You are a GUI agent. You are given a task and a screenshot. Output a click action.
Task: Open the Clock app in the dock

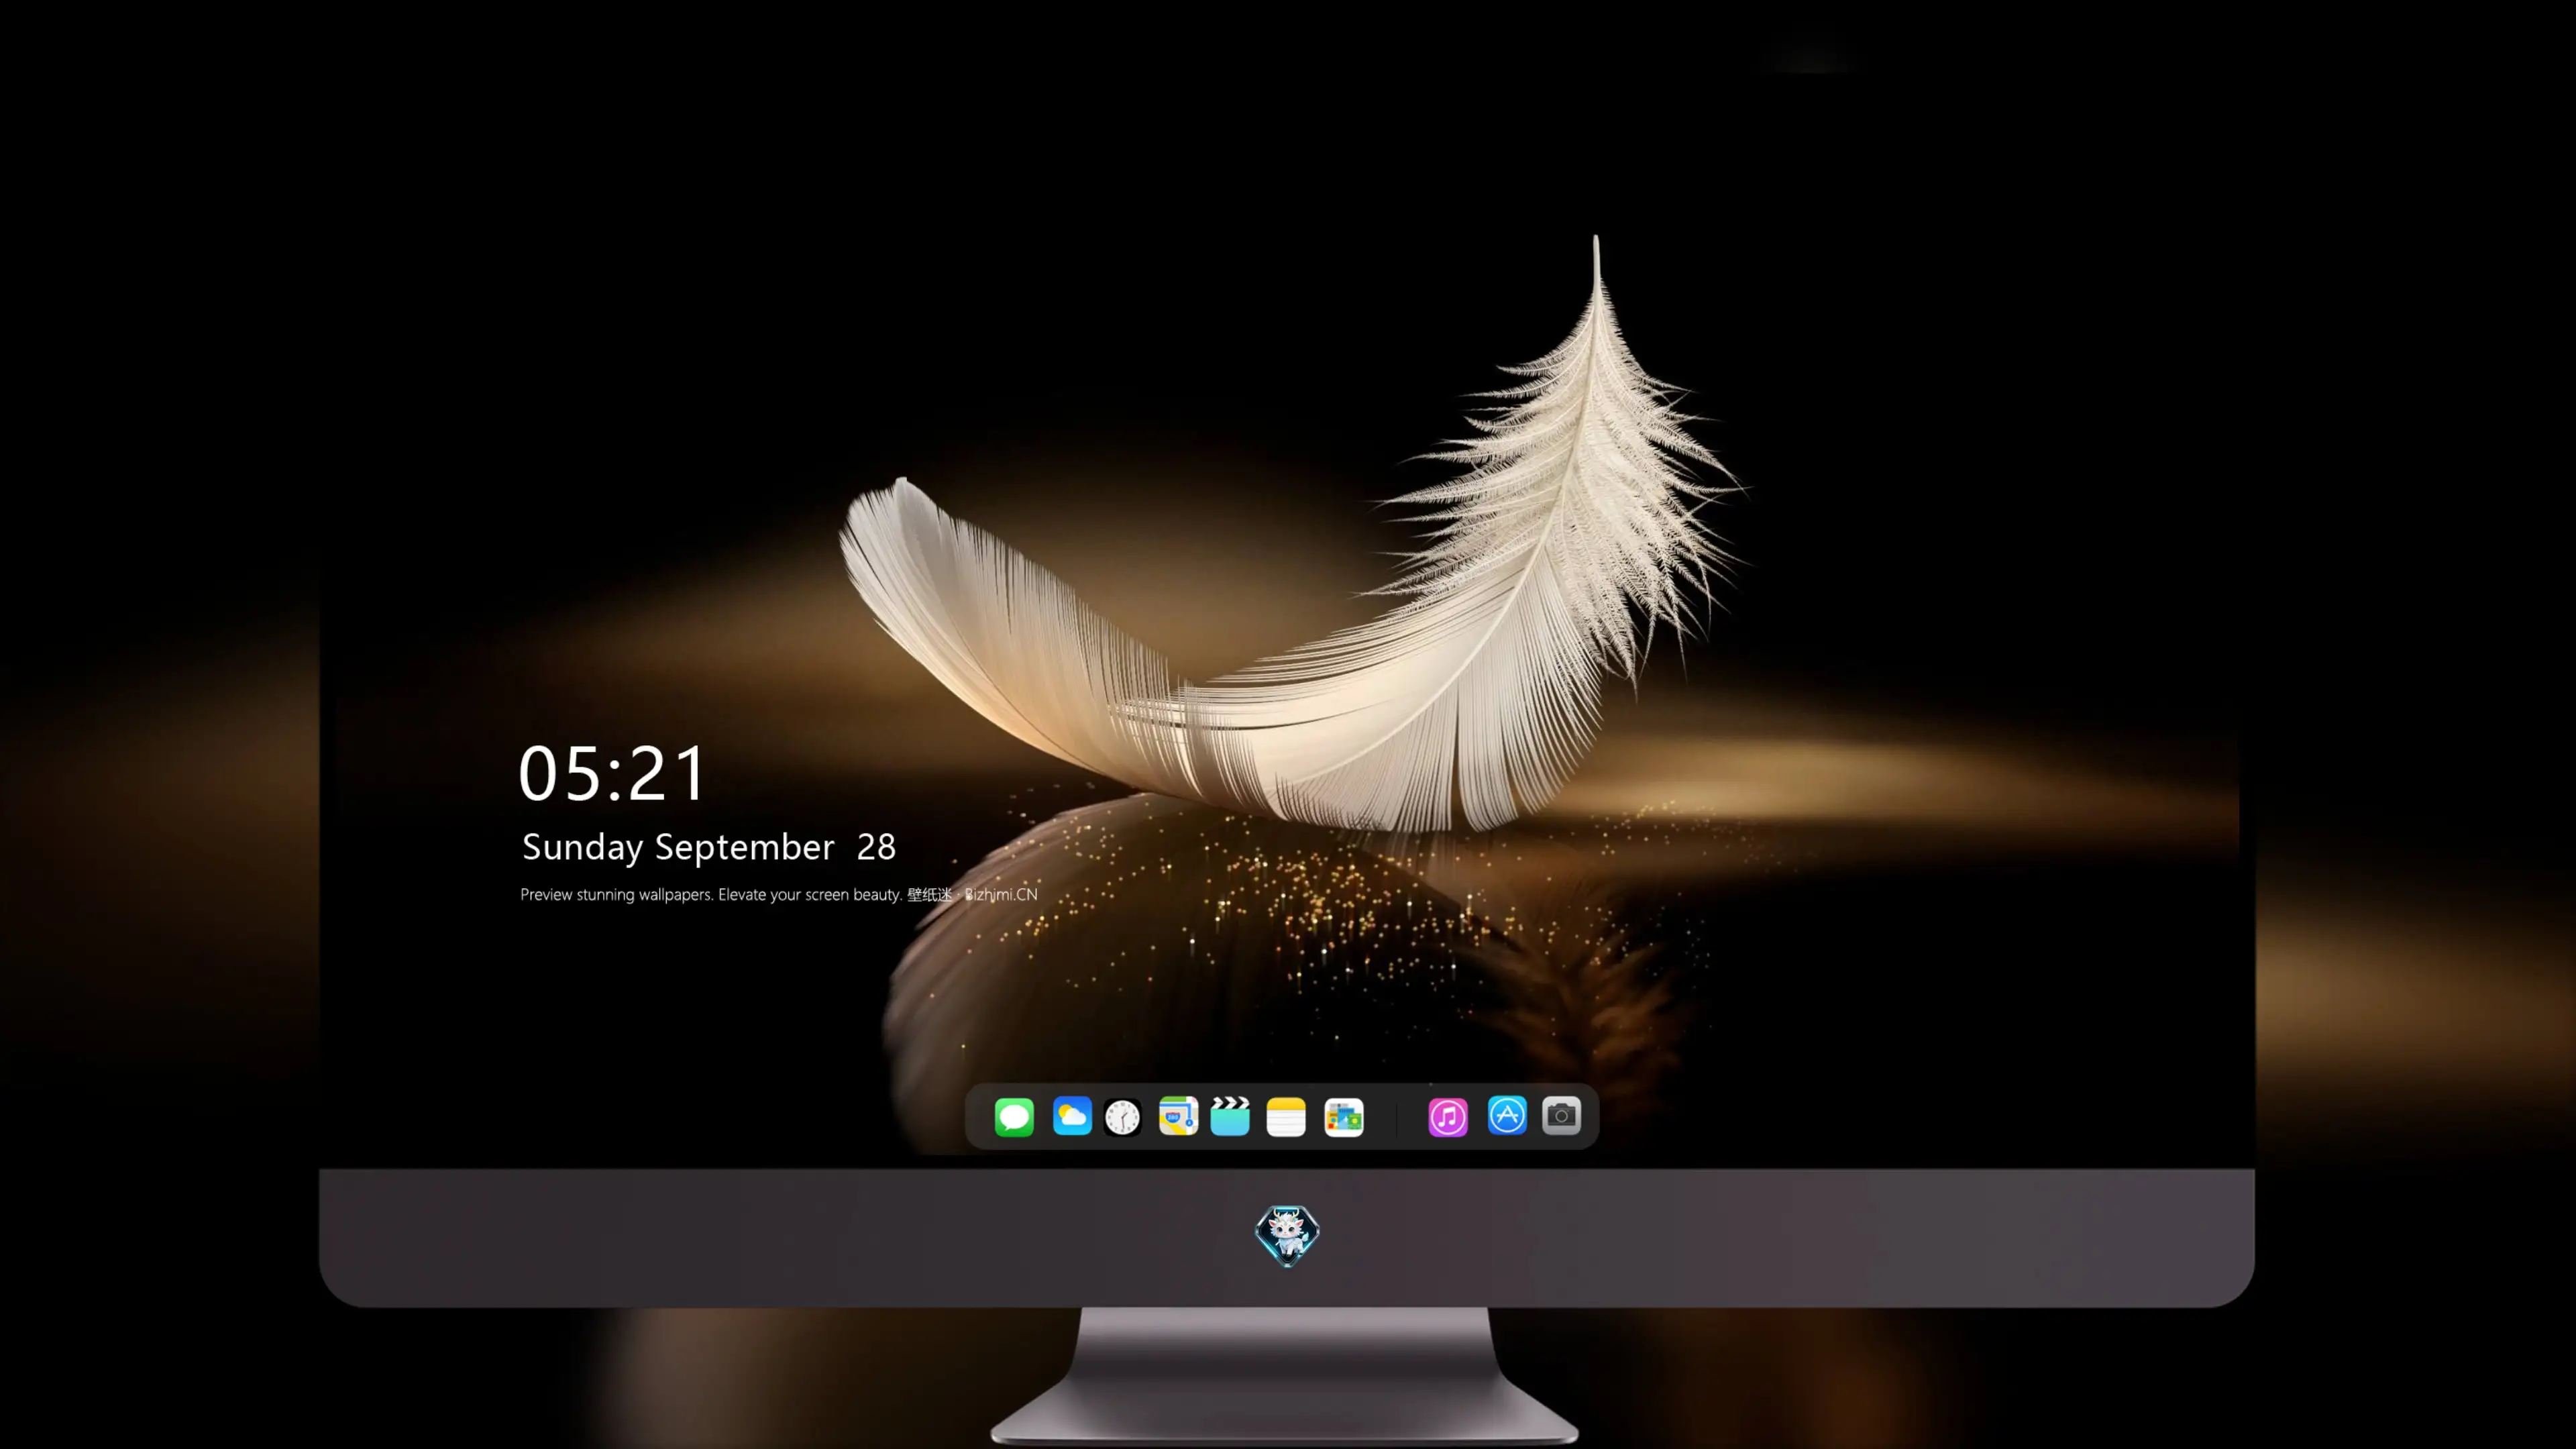point(1122,1117)
